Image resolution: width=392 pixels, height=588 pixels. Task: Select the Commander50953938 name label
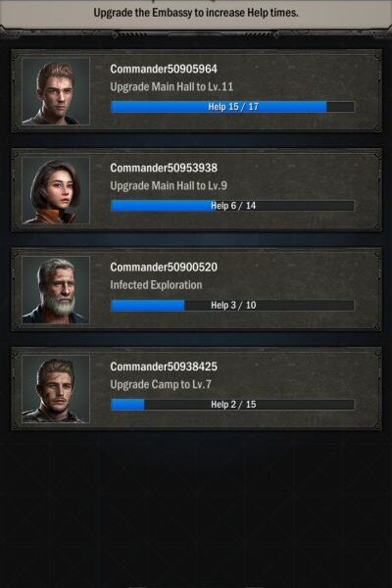[164, 168]
